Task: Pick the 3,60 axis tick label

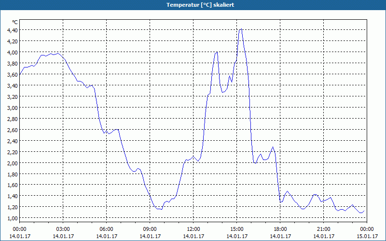Action: (x=13, y=74)
